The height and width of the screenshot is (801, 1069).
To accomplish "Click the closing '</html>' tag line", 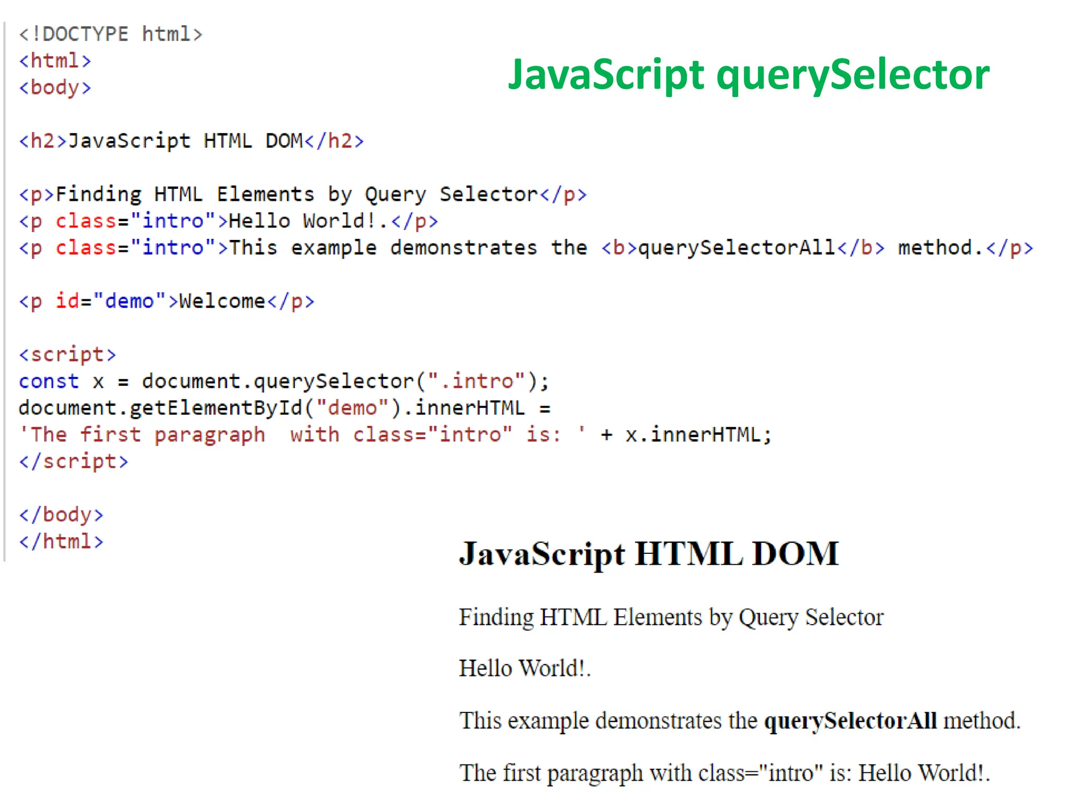I will tap(62, 542).
